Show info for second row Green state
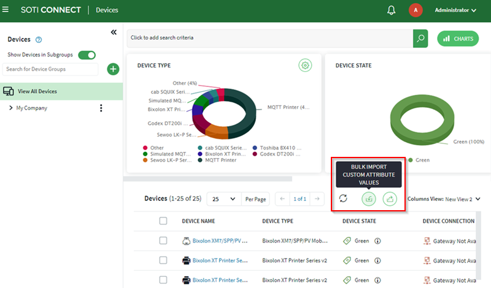 pos(377,260)
